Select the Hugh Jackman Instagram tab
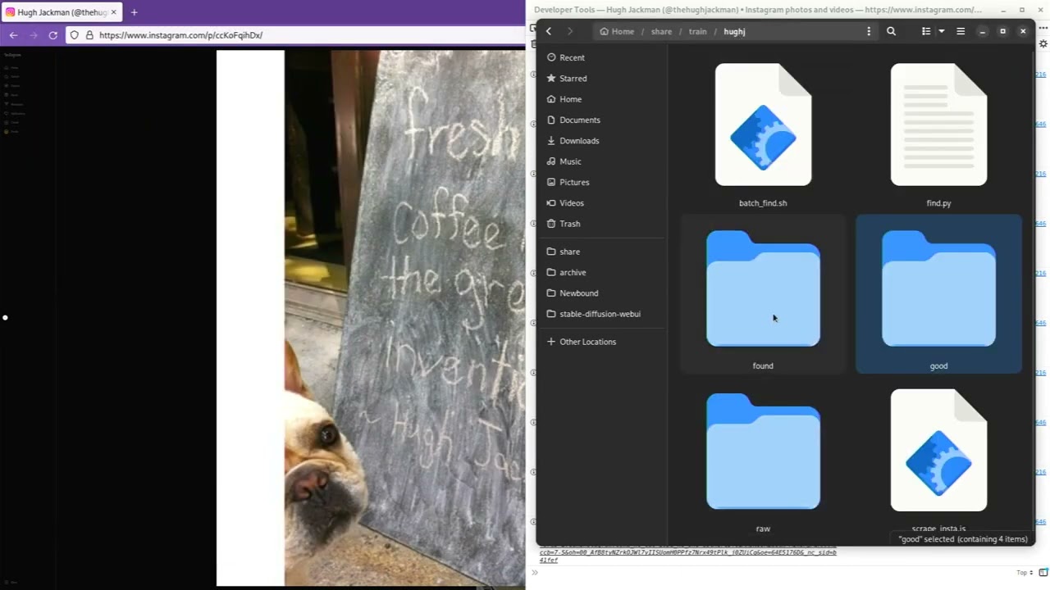 62,12
